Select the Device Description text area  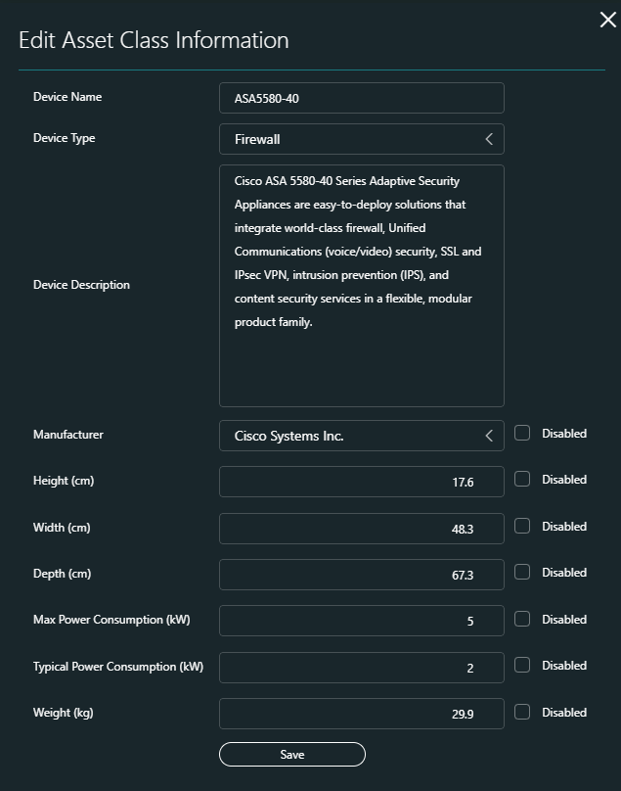(x=362, y=284)
